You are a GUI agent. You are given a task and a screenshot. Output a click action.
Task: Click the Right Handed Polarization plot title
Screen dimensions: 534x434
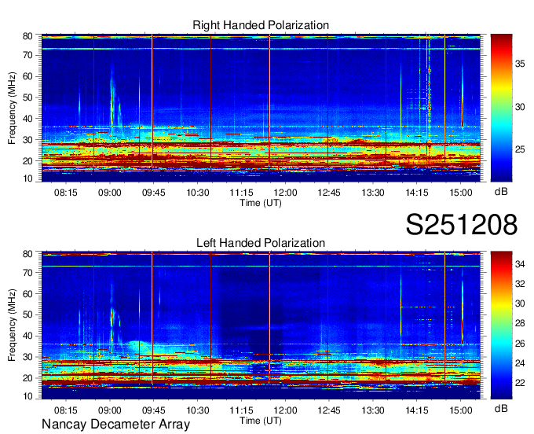click(x=260, y=26)
